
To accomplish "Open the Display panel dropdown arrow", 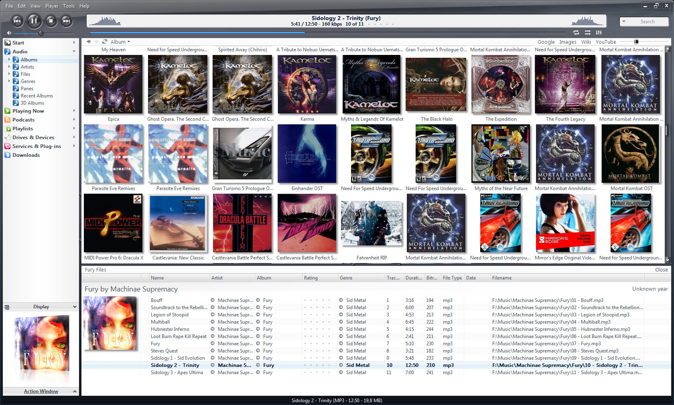I will 75,307.
